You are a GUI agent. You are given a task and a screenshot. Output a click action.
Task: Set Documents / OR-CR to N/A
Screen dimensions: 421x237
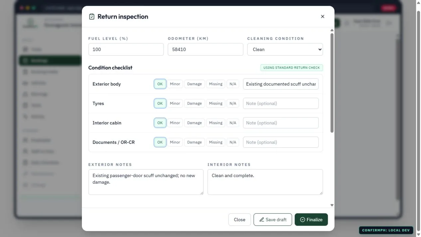pyautogui.click(x=233, y=142)
